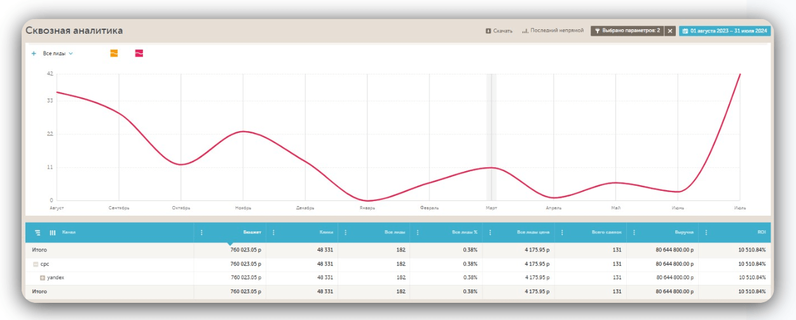Click the Март marker on chart timeline
796x320 pixels.
(491, 207)
